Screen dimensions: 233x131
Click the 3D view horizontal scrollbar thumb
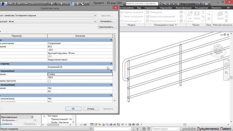pos(185,124)
